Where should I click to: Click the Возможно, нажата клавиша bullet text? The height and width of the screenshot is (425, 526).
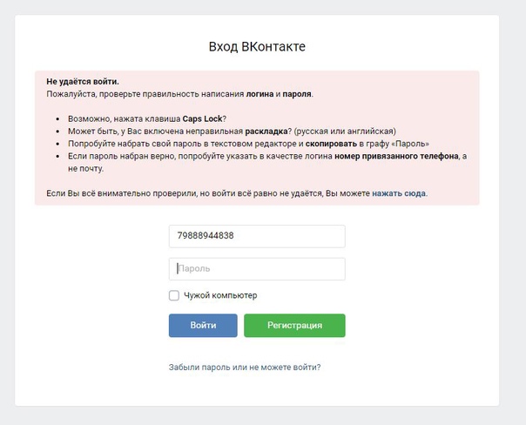click(x=125, y=118)
